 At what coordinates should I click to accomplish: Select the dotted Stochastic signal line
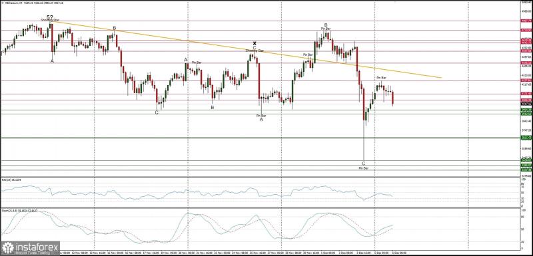coord(197,227)
